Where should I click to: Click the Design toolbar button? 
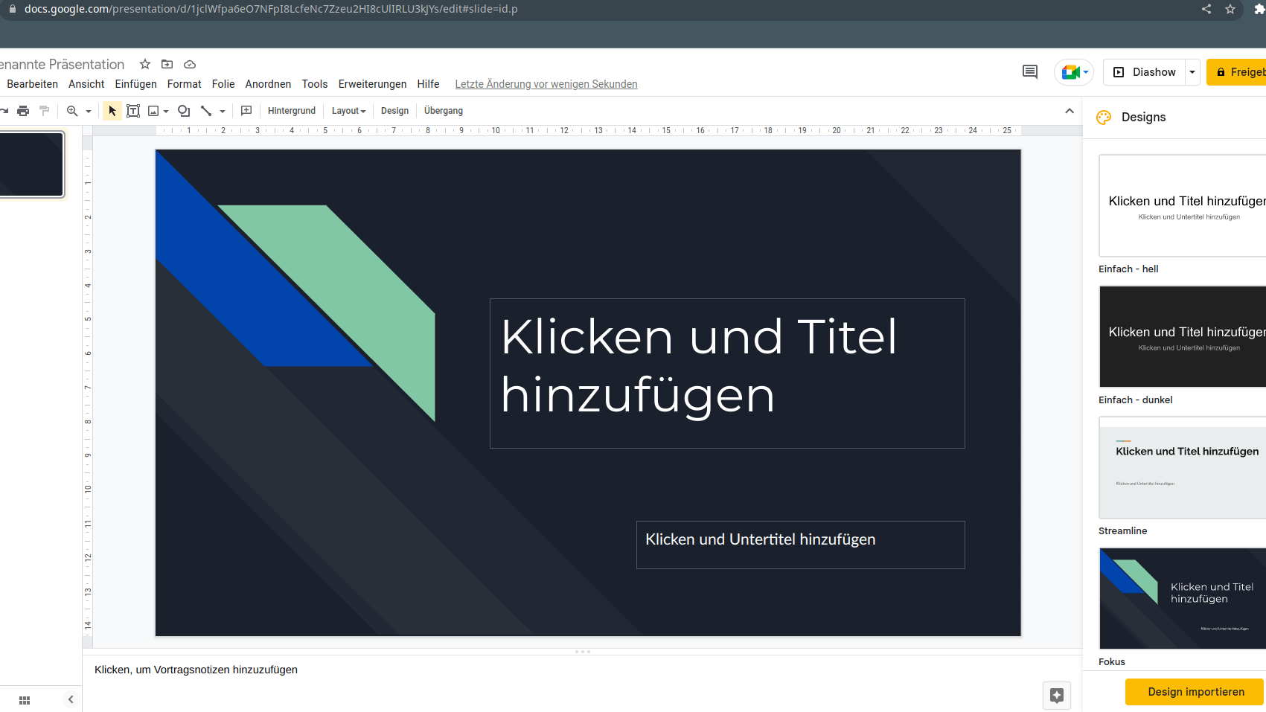(x=394, y=111)
